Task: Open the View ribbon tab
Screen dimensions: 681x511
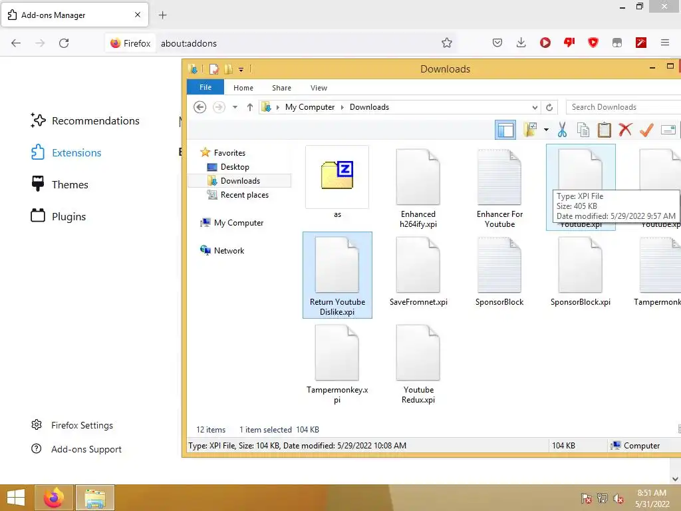Action: click(x=319, y=88)
